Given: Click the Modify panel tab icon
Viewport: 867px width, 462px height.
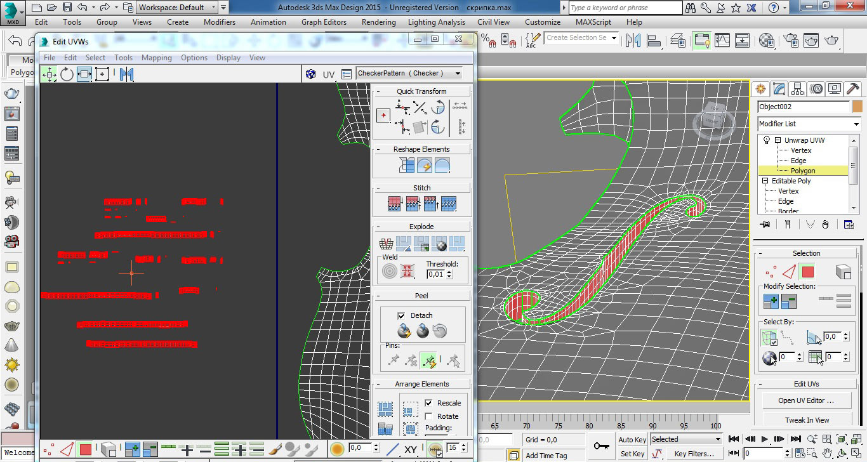Looking at the screenshot, I should click(779, 89).
